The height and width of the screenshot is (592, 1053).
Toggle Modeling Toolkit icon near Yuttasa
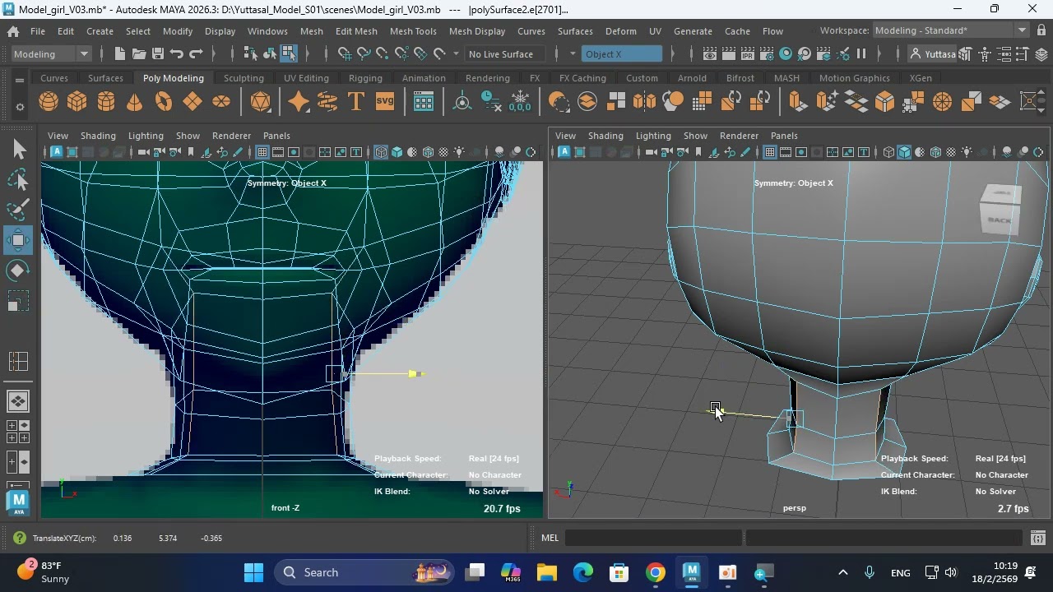(x=965, y=54)
